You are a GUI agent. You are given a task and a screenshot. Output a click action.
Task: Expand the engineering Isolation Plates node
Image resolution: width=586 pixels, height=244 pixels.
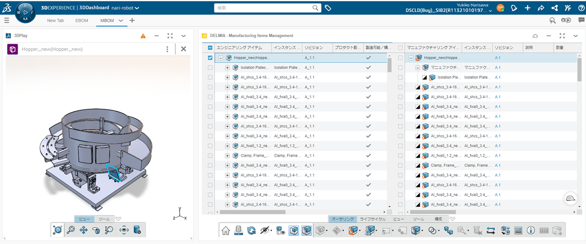[227, 67]
